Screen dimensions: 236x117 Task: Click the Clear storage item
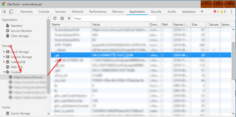[20, 36]
